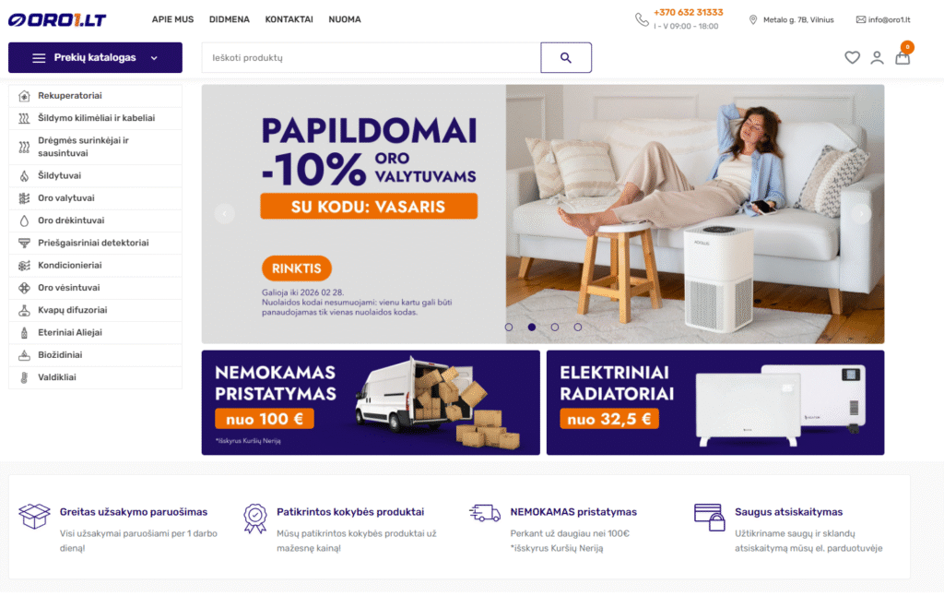Viewport: 944px width, 596px height.
Task: Click the Rekuperatoriai category icon
Action: tap(24, 96)
